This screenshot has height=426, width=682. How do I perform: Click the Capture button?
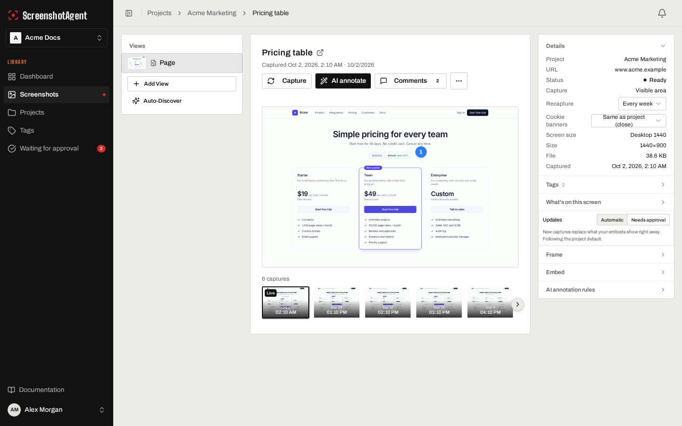(x=287, y=81)
